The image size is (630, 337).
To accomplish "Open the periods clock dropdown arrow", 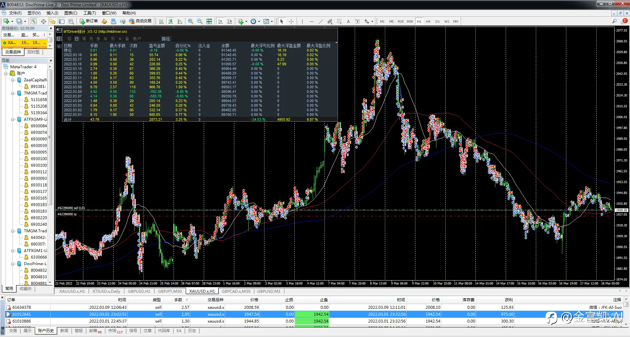I will point(259,22).
